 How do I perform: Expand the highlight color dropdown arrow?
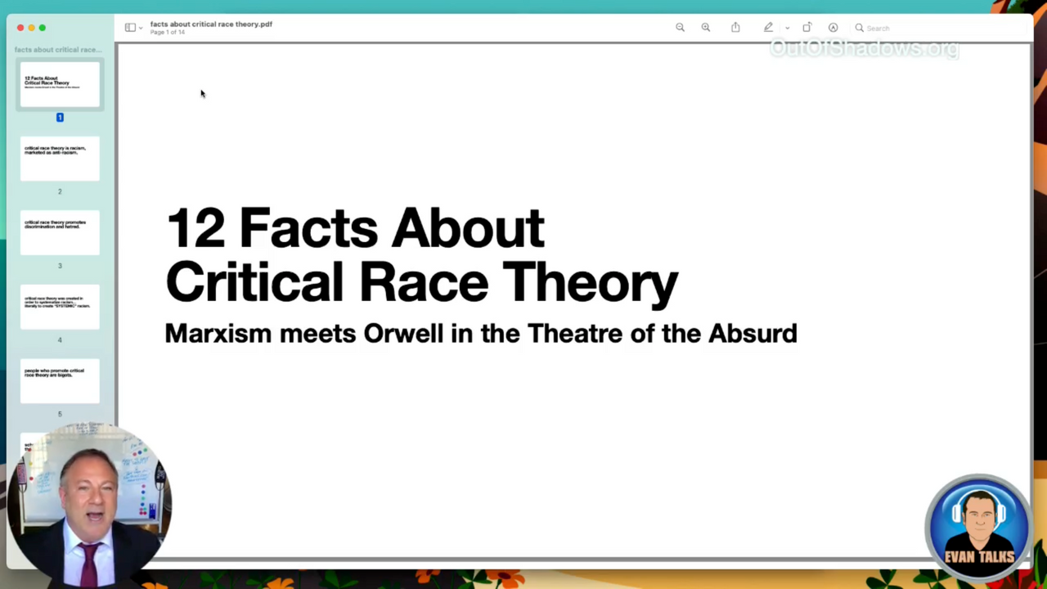click(x=787, y=29)
